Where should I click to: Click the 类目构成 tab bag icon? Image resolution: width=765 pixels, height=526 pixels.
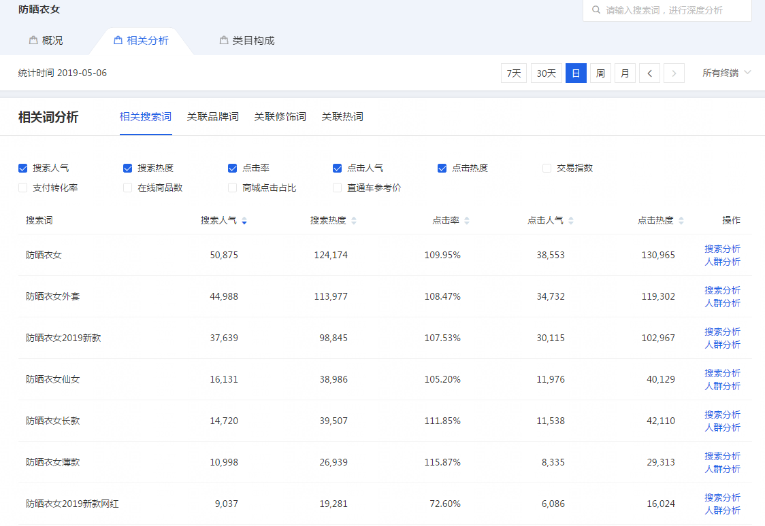(224, 40)
